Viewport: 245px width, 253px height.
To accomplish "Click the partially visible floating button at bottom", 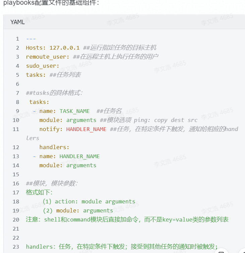I will point(221,251).
